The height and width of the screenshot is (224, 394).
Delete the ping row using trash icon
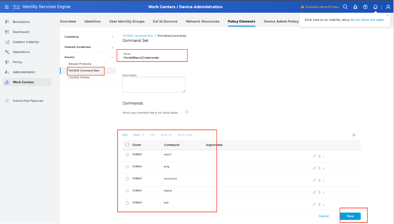point(319,168)
